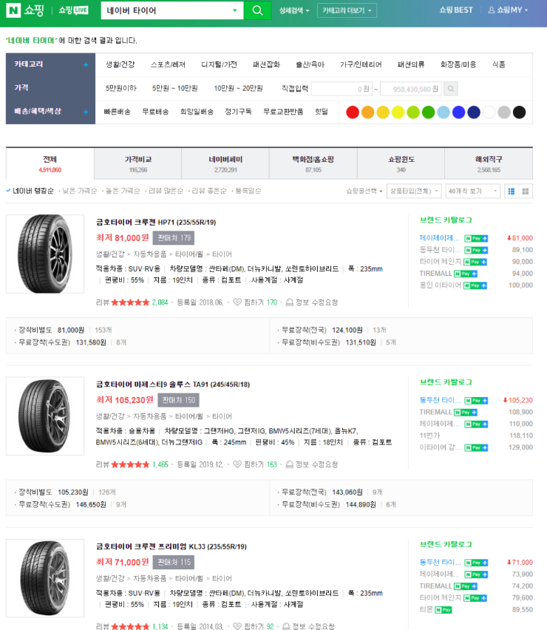Screen dimensions: 547x630
Task: Switch to 쇼핑윈도 tab
Action: point(401,164)
